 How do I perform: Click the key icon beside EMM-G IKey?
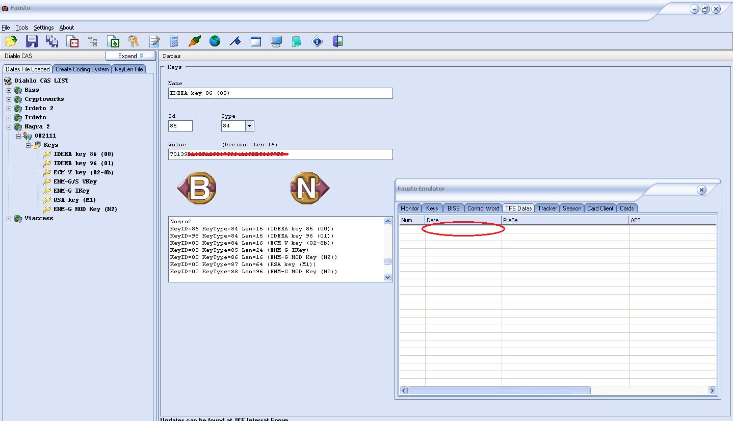47,191
